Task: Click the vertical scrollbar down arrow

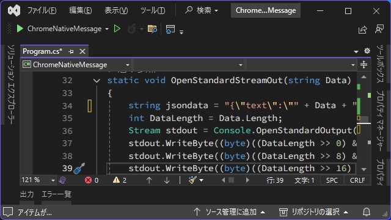Action: tap(364, 169)
